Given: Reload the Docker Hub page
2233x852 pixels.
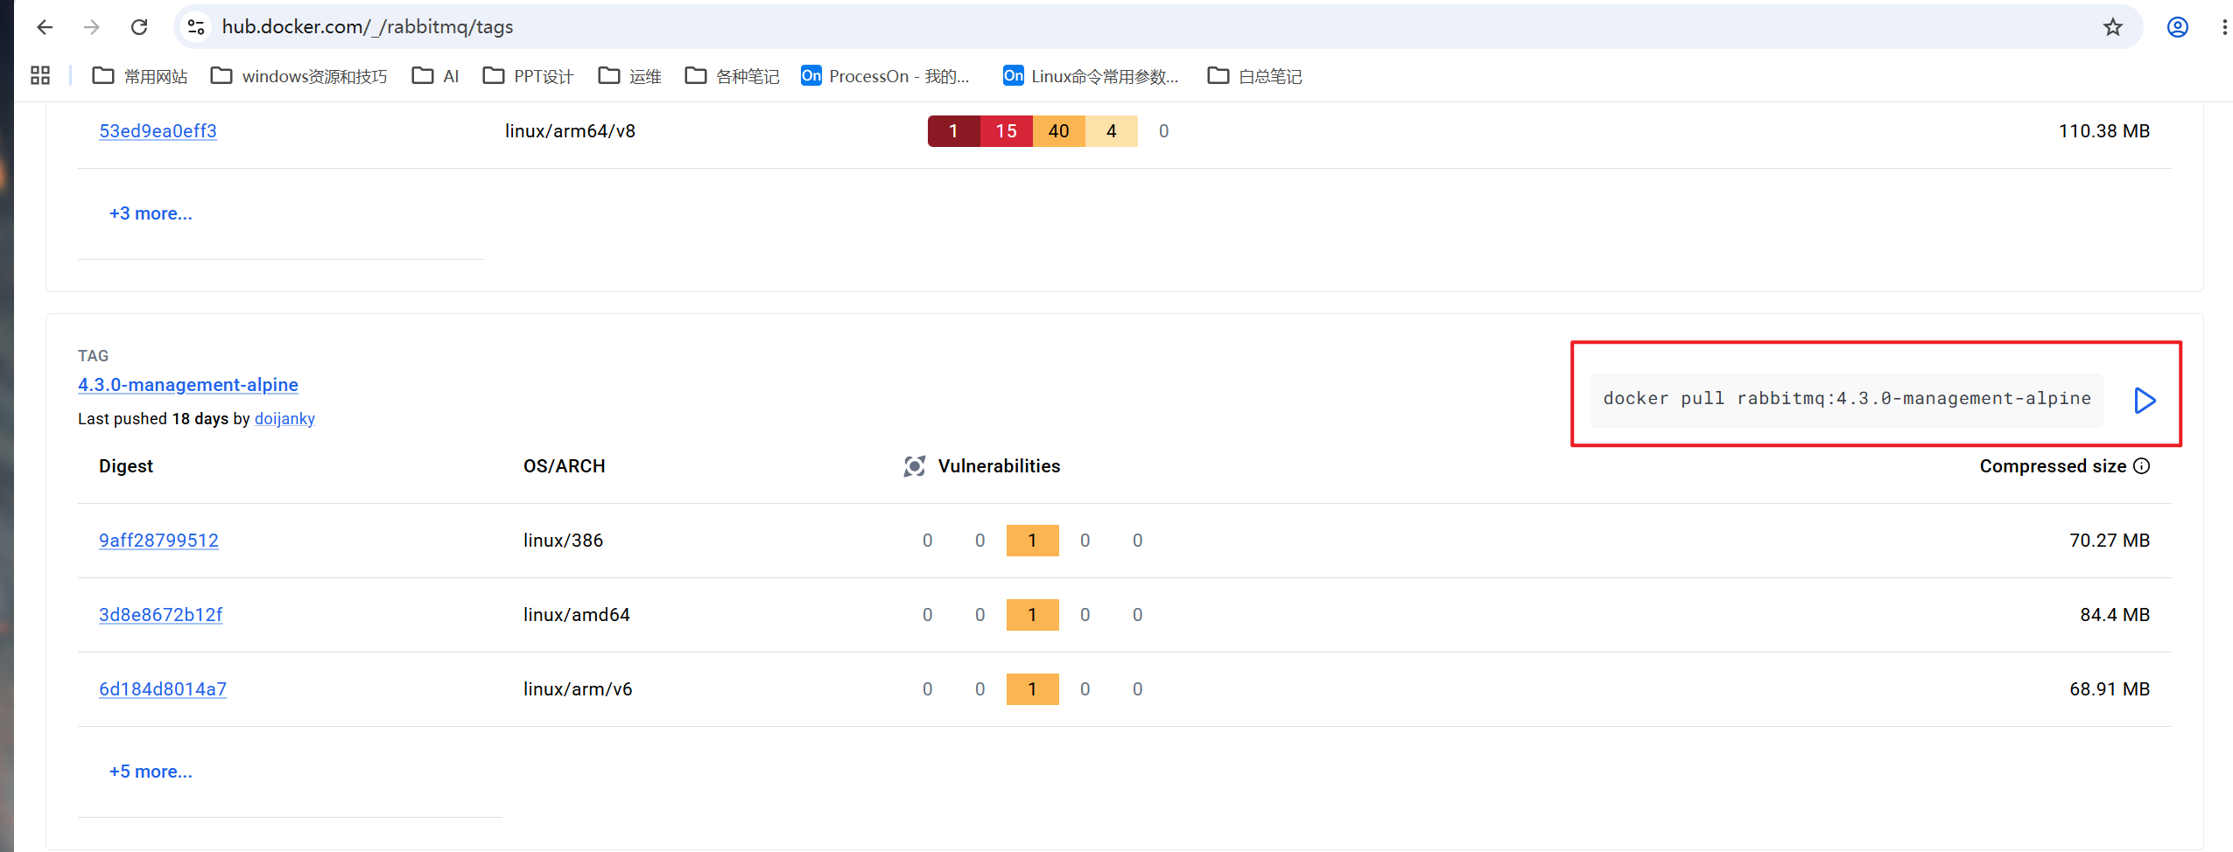Looking at the screenshot, I should click(x=139, y=27).
